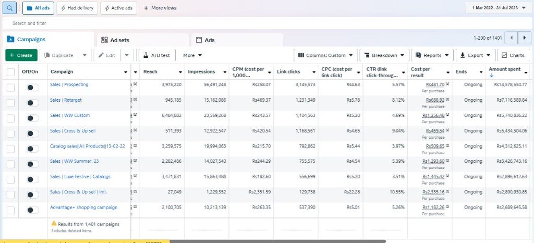Click info icon beside Rs481.70 cost per result
This screenshot has width=534, height=243.
447,84
